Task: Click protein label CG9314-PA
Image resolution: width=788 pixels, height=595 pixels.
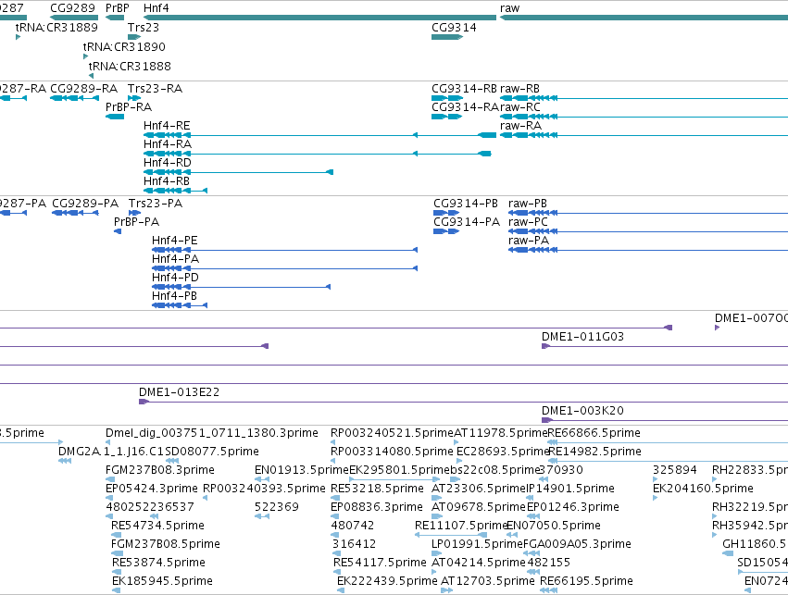Action: [467, 222]
